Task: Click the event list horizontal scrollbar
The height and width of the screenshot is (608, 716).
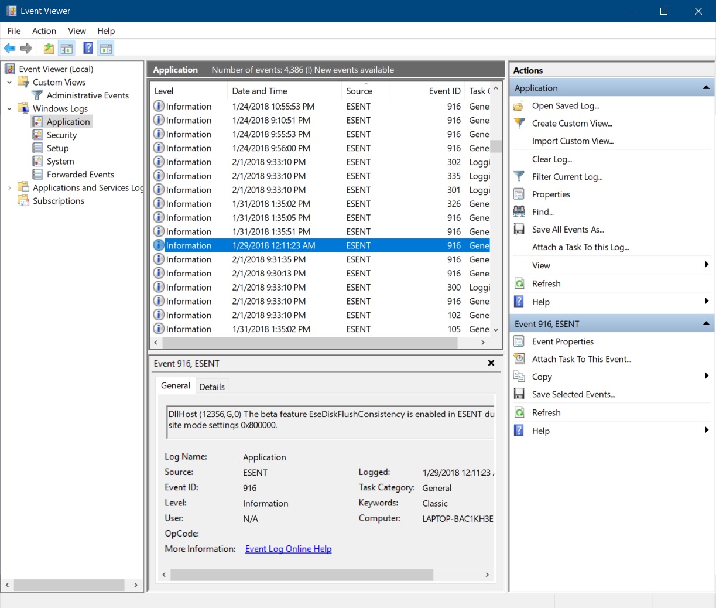Action: [x=310, y=343]
